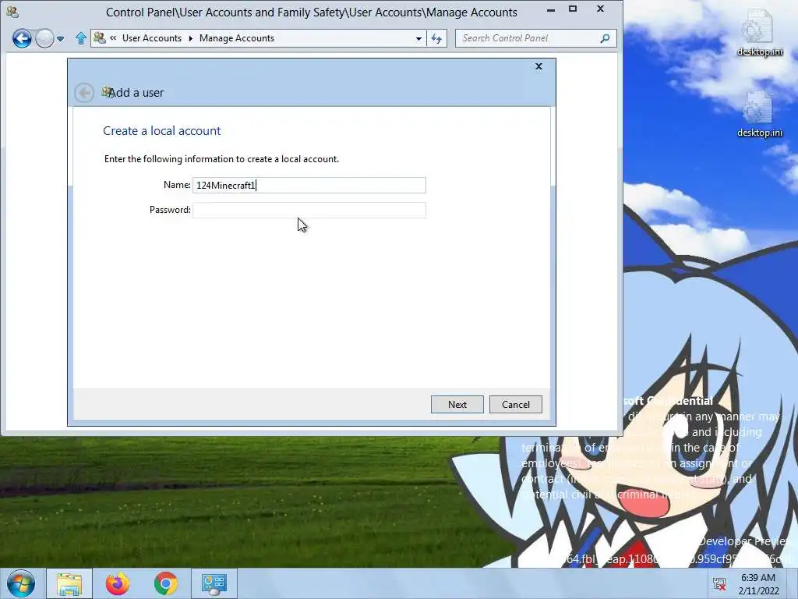
Task: Click the Password text field
Action: (309, 210)
